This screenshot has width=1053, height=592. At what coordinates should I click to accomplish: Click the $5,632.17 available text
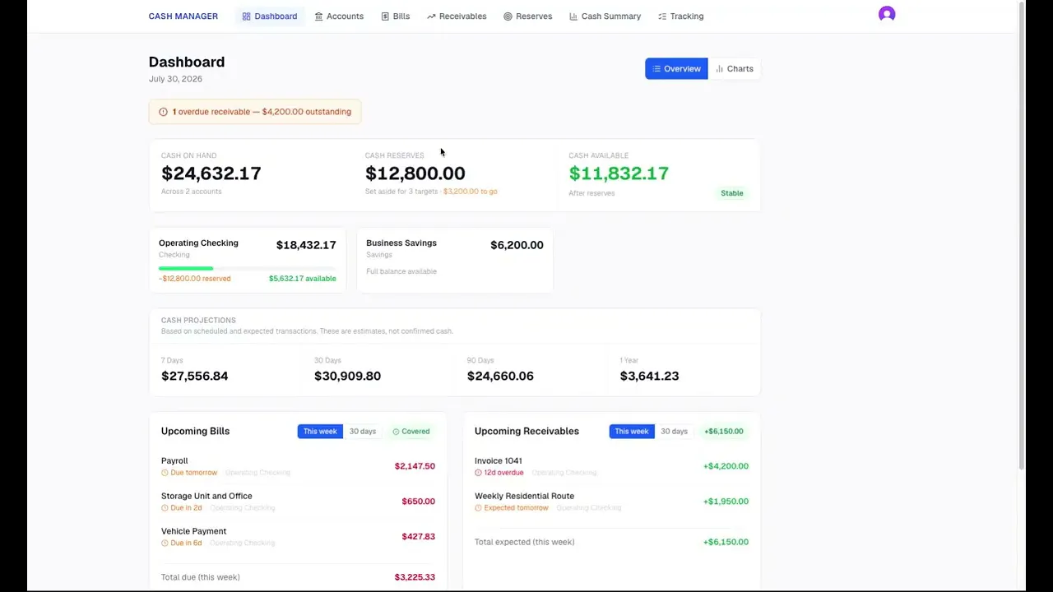[303, 279]
